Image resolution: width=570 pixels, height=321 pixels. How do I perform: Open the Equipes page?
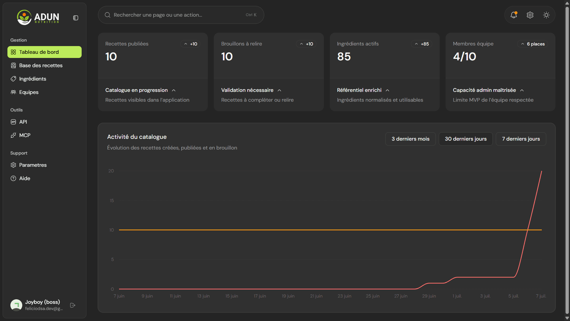click(x=45, y=92)
